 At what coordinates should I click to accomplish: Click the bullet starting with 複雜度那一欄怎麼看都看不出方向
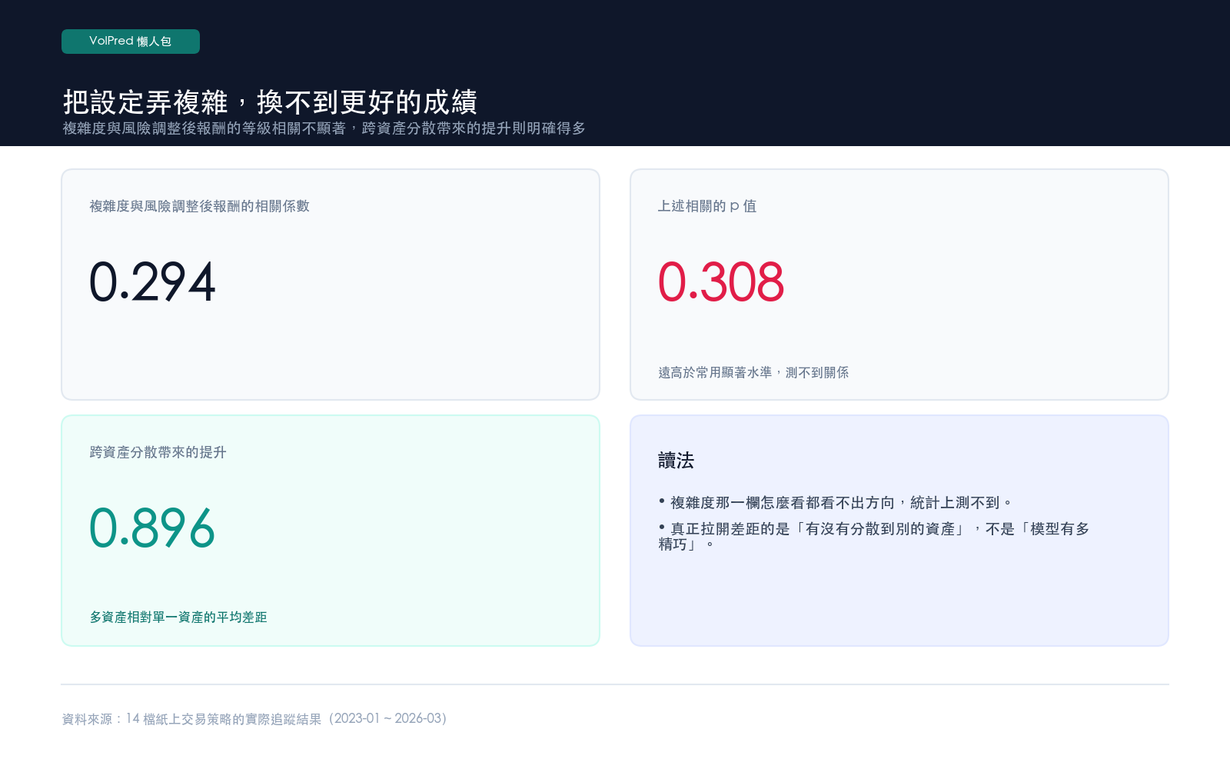click(x=836, y=503)
